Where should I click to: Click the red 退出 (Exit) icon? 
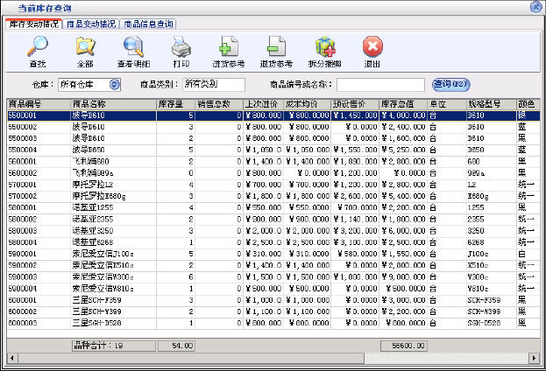click(x=372, y=48)
